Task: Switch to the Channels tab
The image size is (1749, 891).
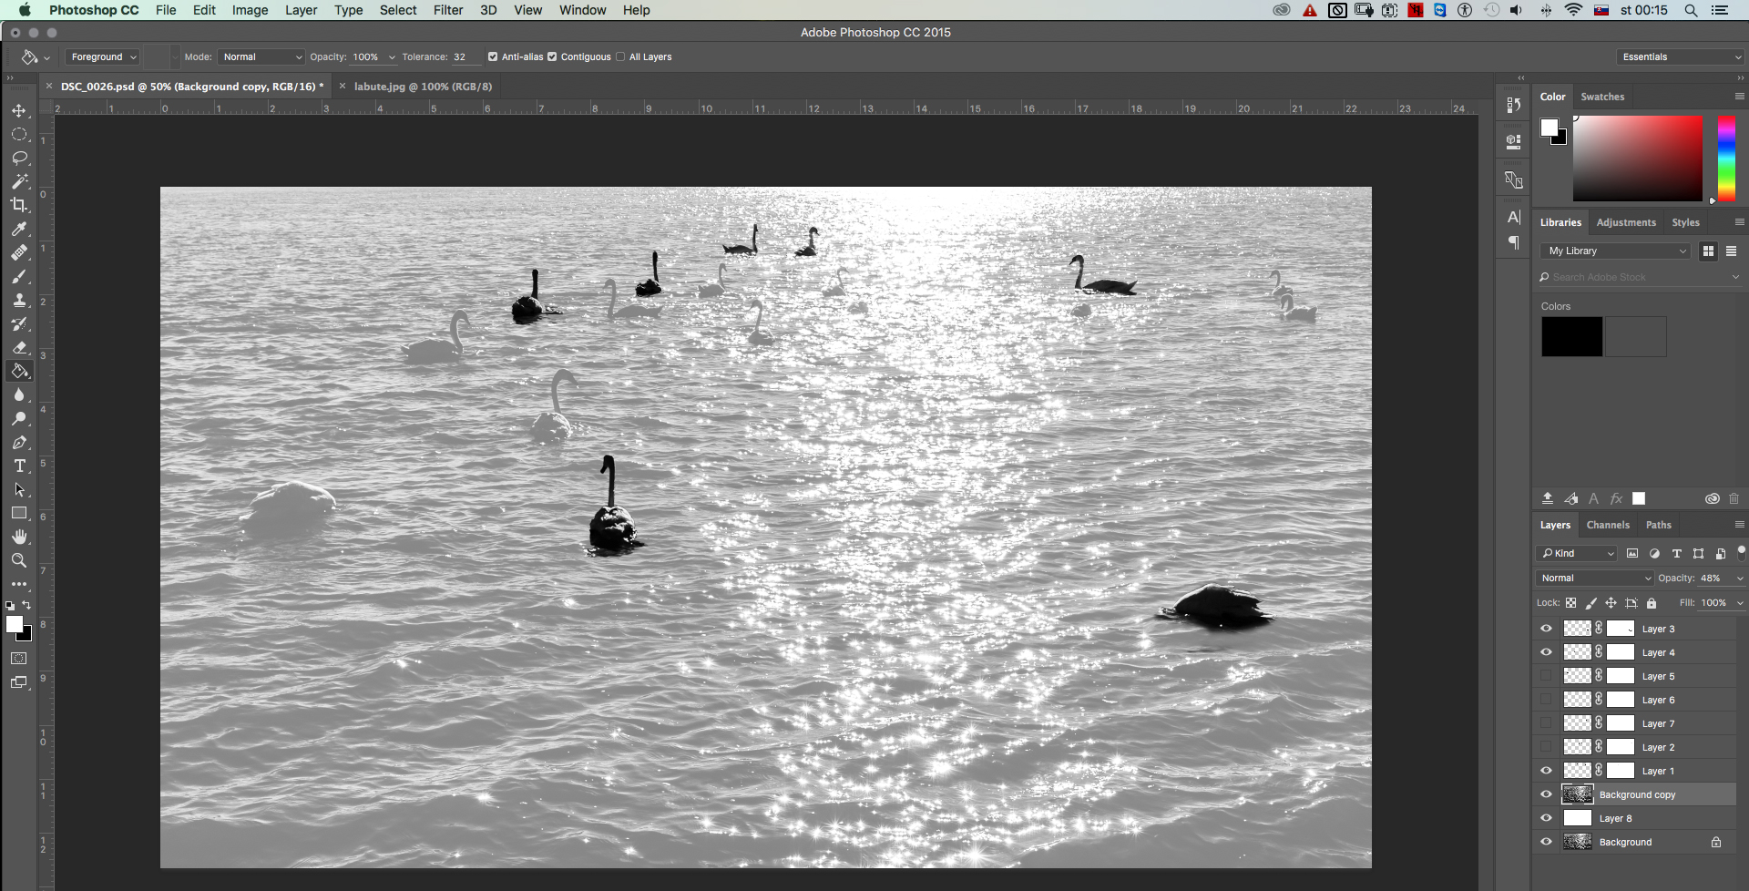Action: [1607, 525]
